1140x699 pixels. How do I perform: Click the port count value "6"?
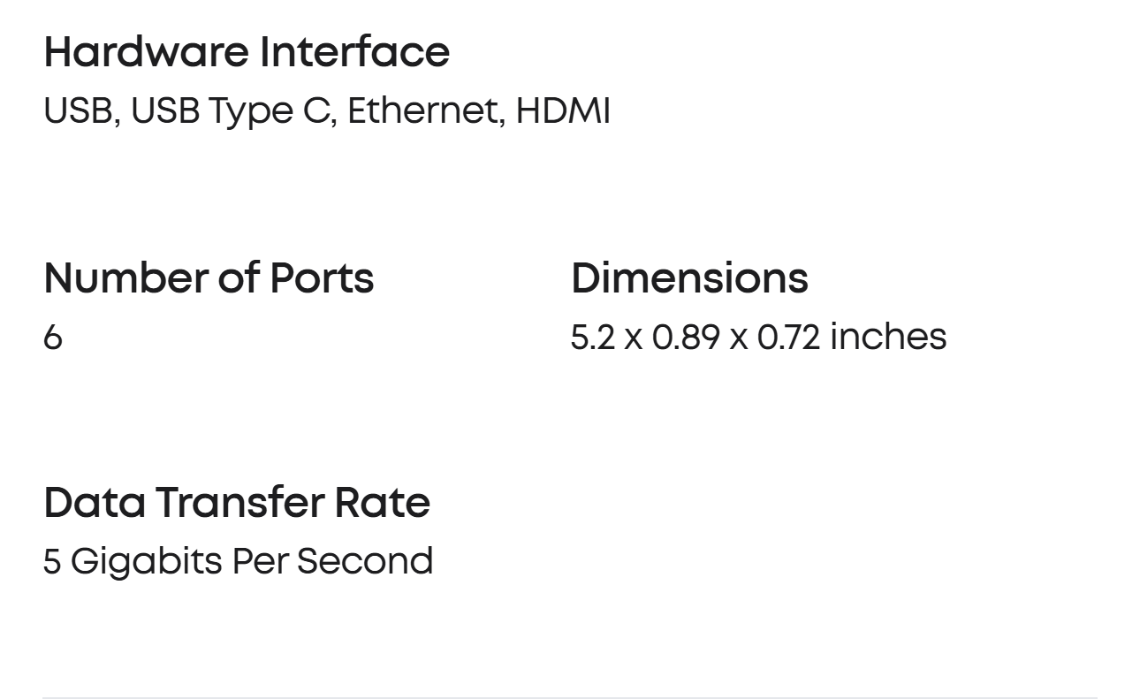pyautogui.click(x=53, y=338)
